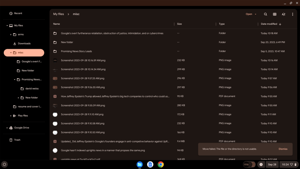300x169 pixels.
Task: Open Google Docs from the shelf
Action: 150,164
